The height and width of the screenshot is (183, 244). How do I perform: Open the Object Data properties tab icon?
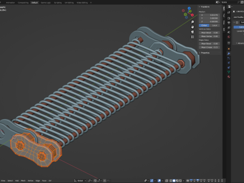coord(229,72)
